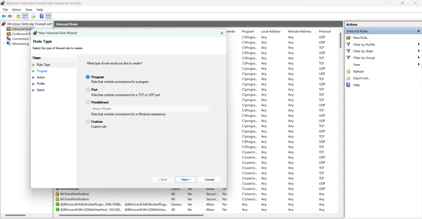The image size is (422, 219).
Task: Click the Monitoring tree icon
Action: [9, 44]
